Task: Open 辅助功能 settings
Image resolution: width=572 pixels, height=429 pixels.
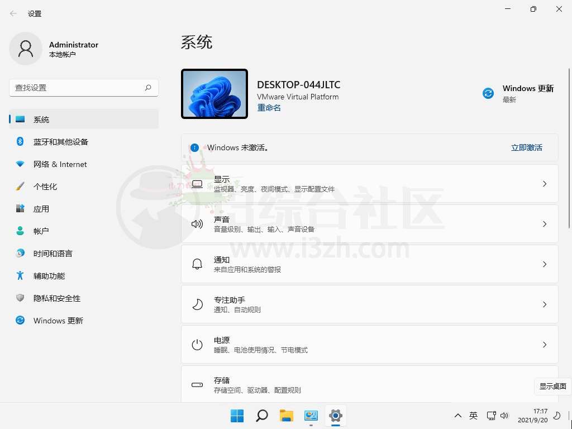Action: click(49, 275)
